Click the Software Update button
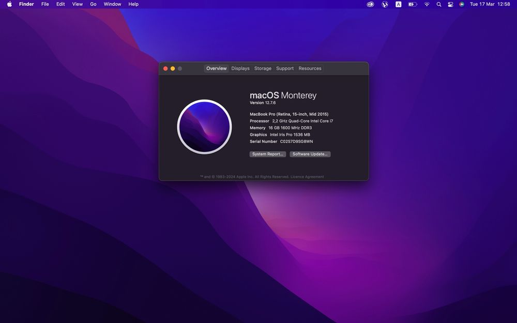Screen dimensions: 517x323 (310, 154)
